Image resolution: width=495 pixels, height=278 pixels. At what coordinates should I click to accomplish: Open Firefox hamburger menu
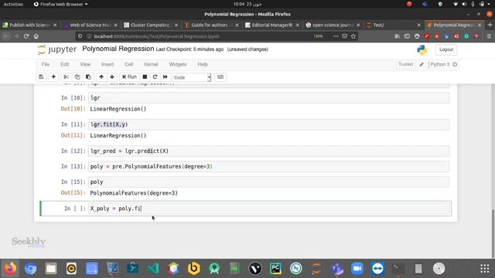click(x=489, y=36)
